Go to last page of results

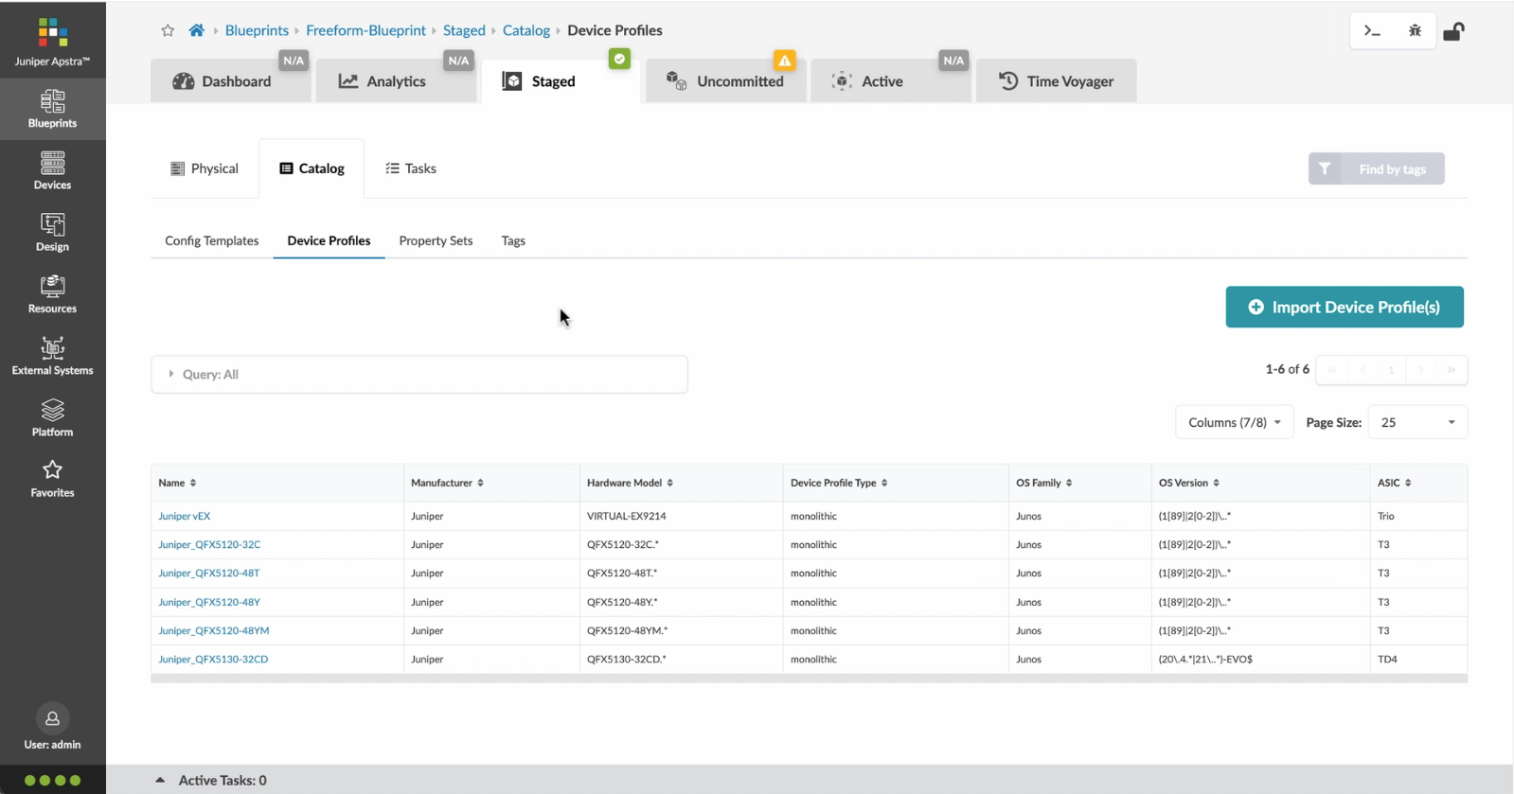[x=1452, y=370]
